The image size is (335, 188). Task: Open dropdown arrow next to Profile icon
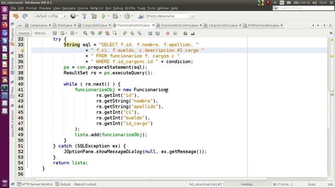[132, 16]
